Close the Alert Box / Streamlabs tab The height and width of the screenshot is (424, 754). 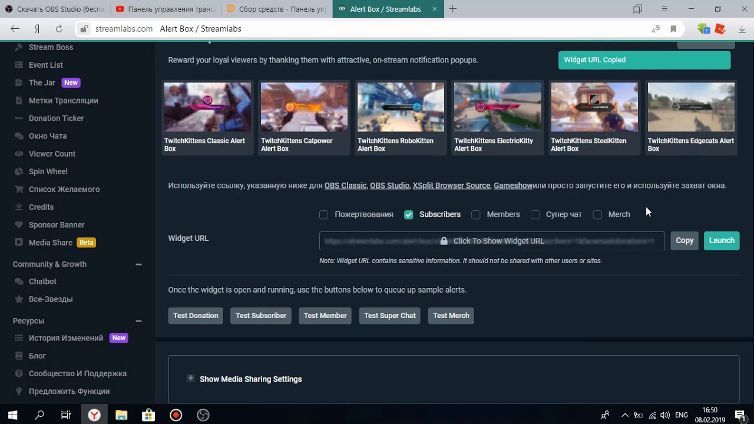click(x=435, y=9)
